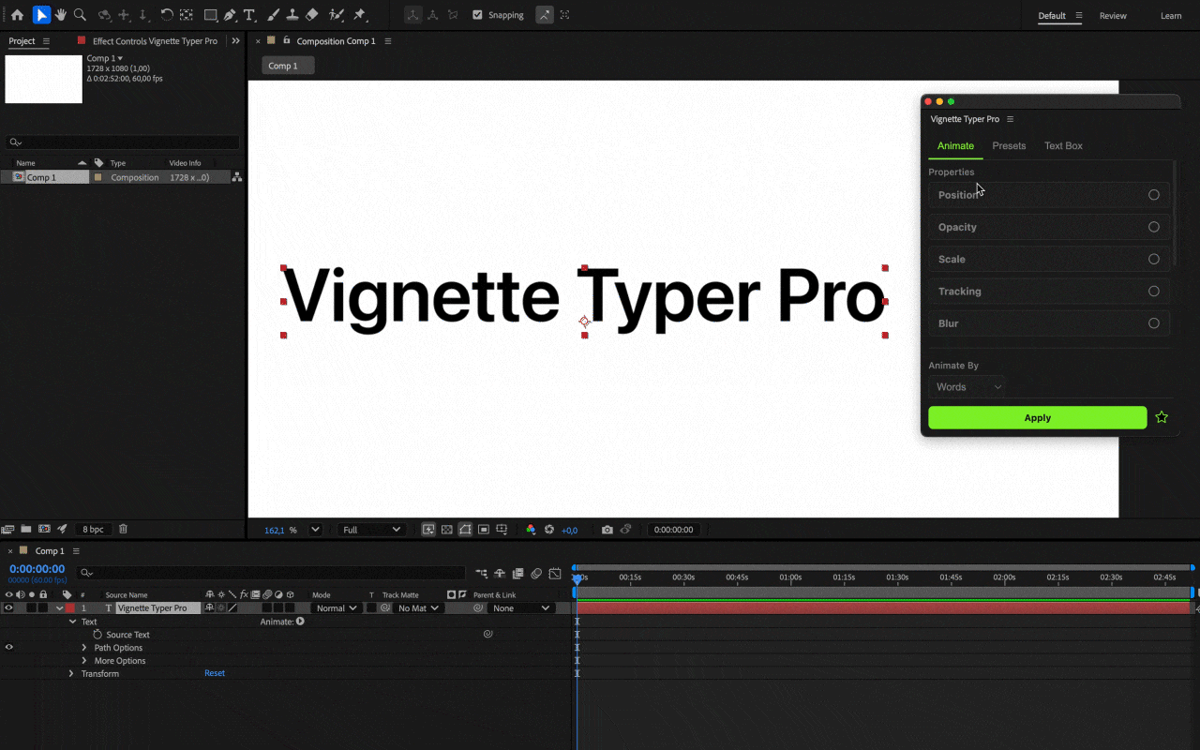The image size is (1200, 750).
Task: Select the Hand tool
Action: (61, 15)
